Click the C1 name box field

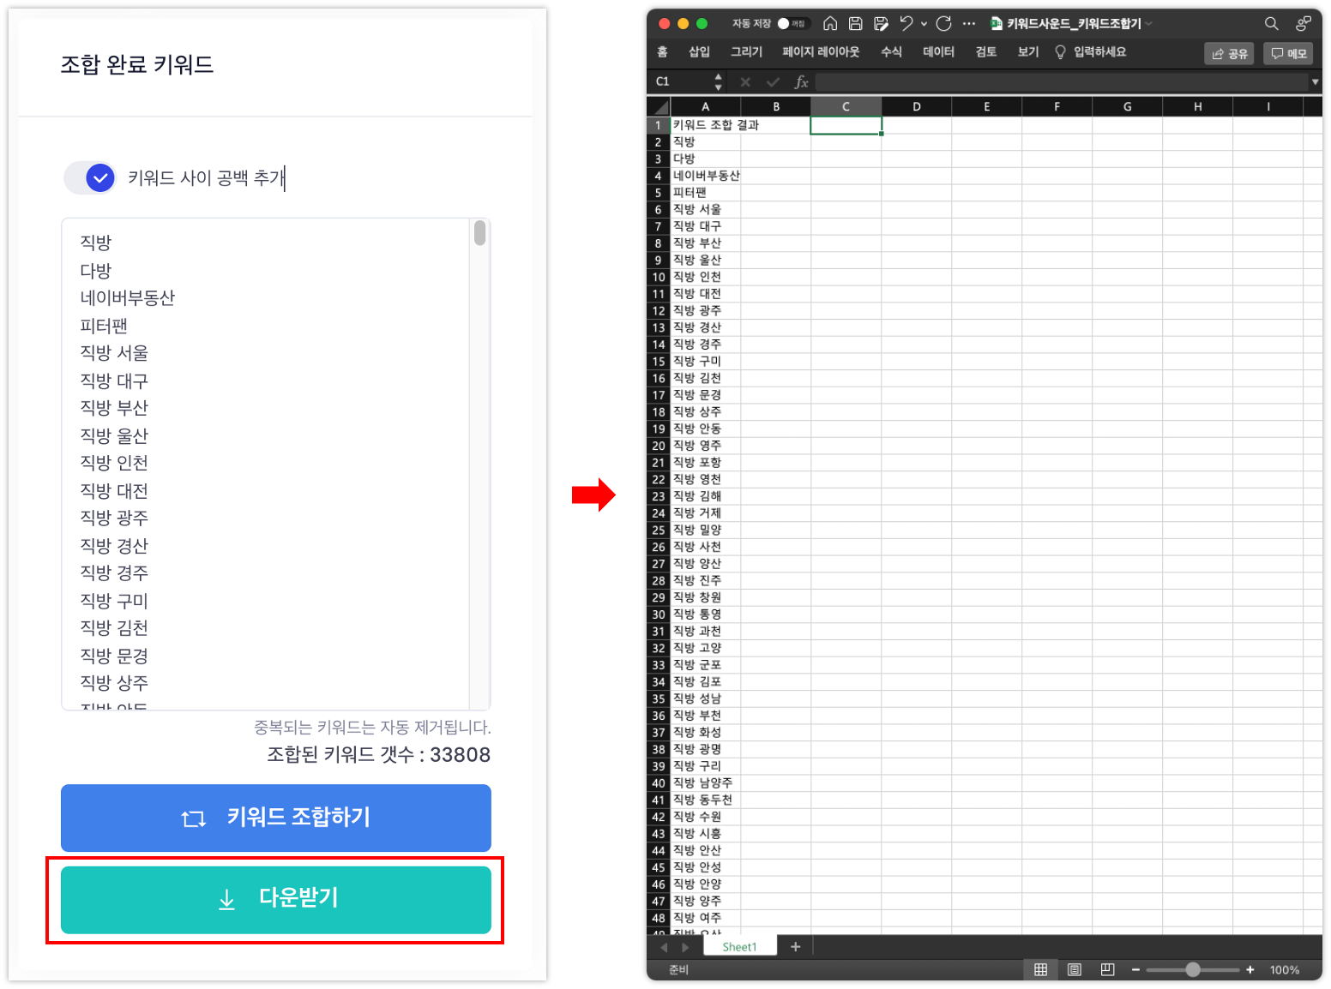click(x=682, y=81)
